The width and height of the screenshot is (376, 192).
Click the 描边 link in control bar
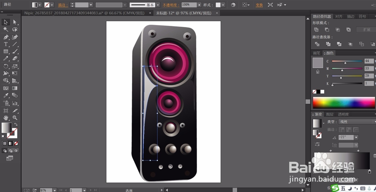point(63,5)
